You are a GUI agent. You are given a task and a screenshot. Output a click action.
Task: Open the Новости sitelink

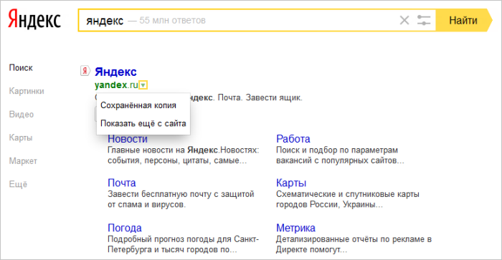[128, 139]
